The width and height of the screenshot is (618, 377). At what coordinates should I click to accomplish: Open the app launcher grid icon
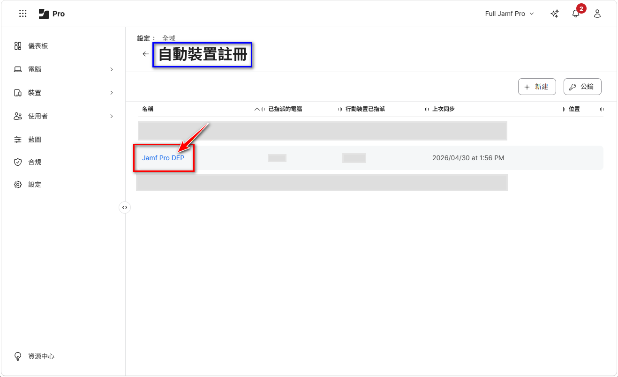click(23, 14)
